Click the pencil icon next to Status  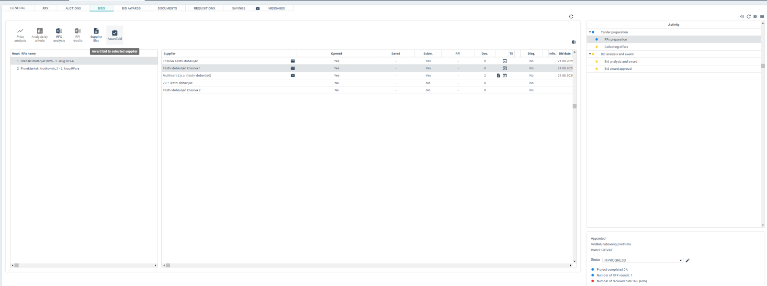coord(688,260)
